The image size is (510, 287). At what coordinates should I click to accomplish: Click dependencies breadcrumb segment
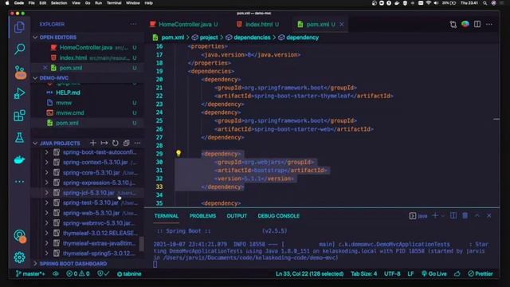coord(248,37)
